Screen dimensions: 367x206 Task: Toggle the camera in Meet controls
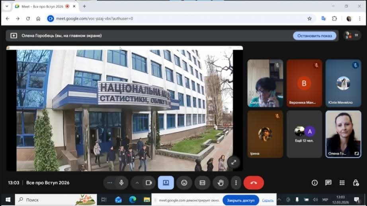pos(148,183)
